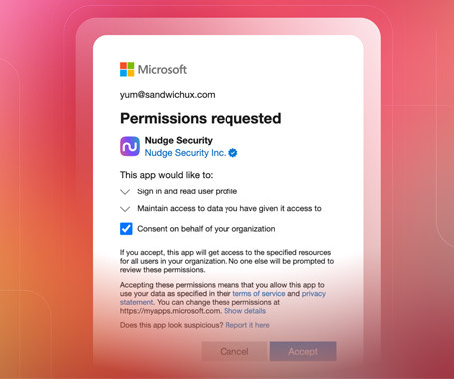Uncheck Consent on behalf of your organization

[126, 229]
